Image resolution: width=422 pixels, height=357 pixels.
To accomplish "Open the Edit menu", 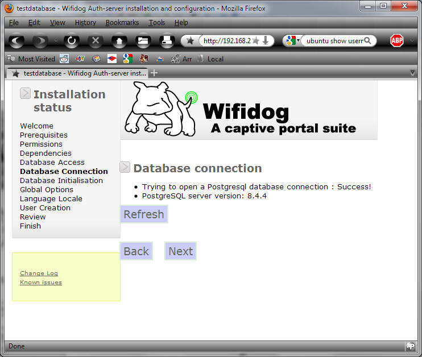I will [34, 23].
